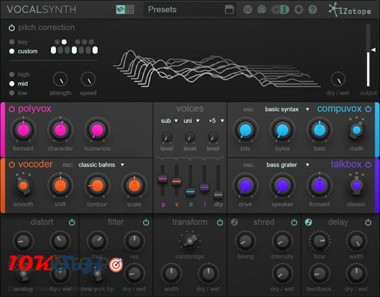The width and height of the screenshot is (380, 297).
Task: Toggle vocoder module power button
Action: (x=12, y=165)
